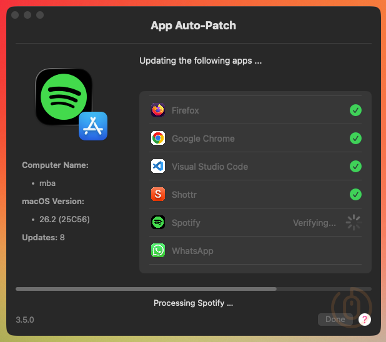Click the Computer Name label
The image size is (386, 342).
pyautogui.click(x=55, y=165)
